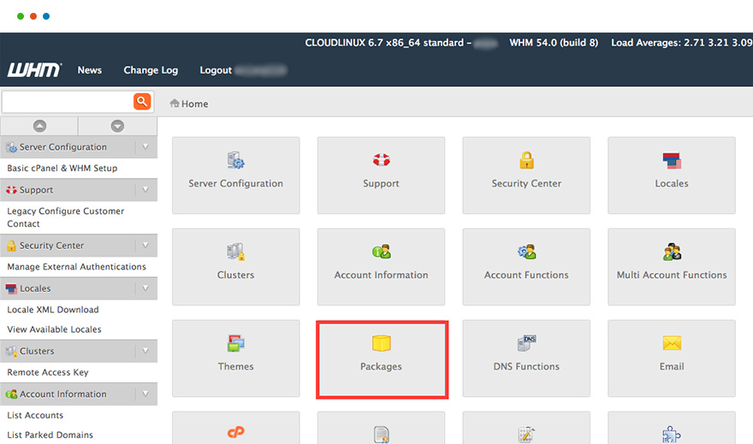This screenshot has height=444, width=753.
Task: Focus the sidebar search input field
Action: click(68, 102)
